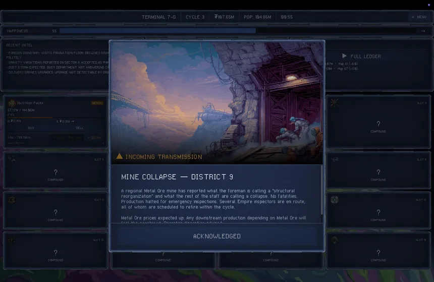Click the dialog's text scrollbar
This screenshot has height=282, width=434.
point(321,190)
